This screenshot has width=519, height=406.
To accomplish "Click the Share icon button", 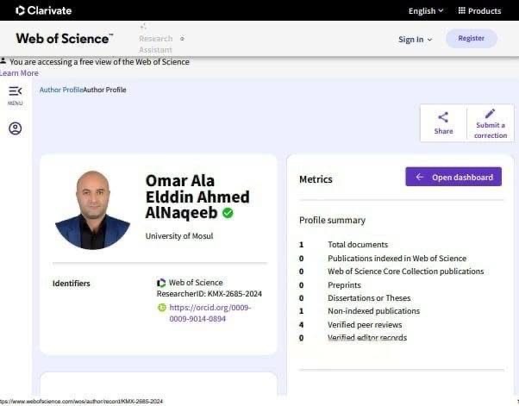I will 443,118.
